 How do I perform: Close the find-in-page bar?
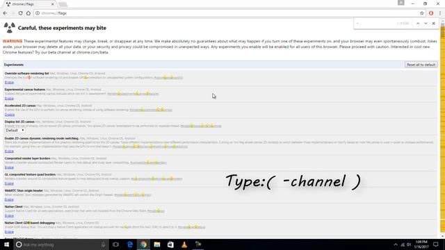click(x=433, y=24)
